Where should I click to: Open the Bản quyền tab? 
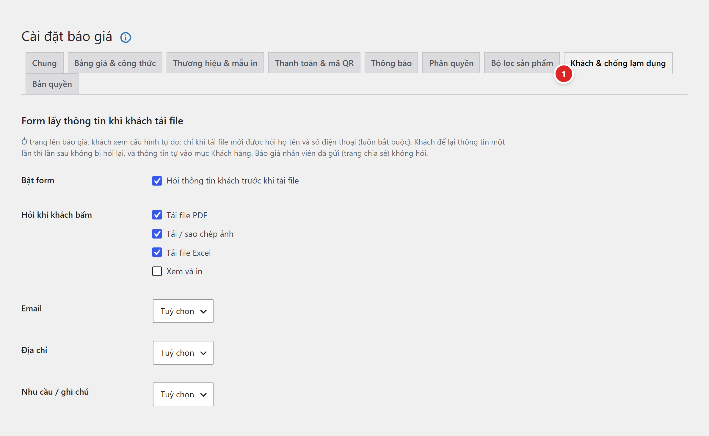(x=52, y=84)
